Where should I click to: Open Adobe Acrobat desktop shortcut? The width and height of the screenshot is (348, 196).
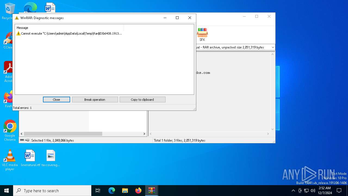tap(9, 72)
